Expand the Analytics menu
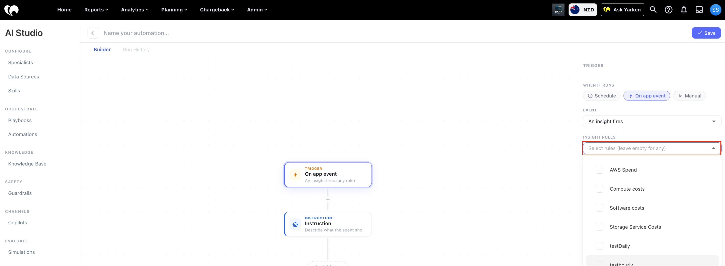The image size is (725, 266). coord(135,10)
